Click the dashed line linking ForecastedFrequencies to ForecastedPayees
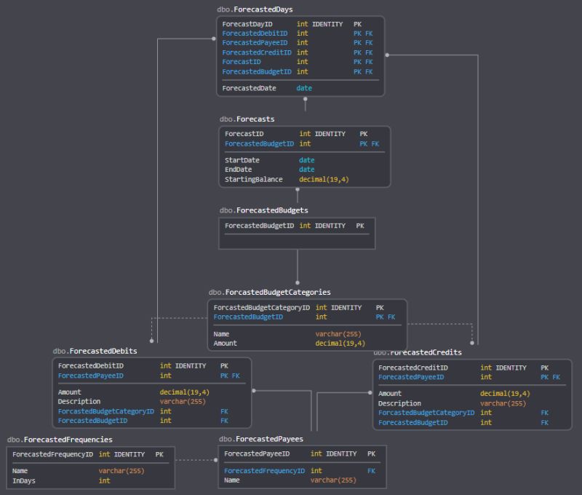The height and width of the screenshot is (495, 582). point(193,460)
